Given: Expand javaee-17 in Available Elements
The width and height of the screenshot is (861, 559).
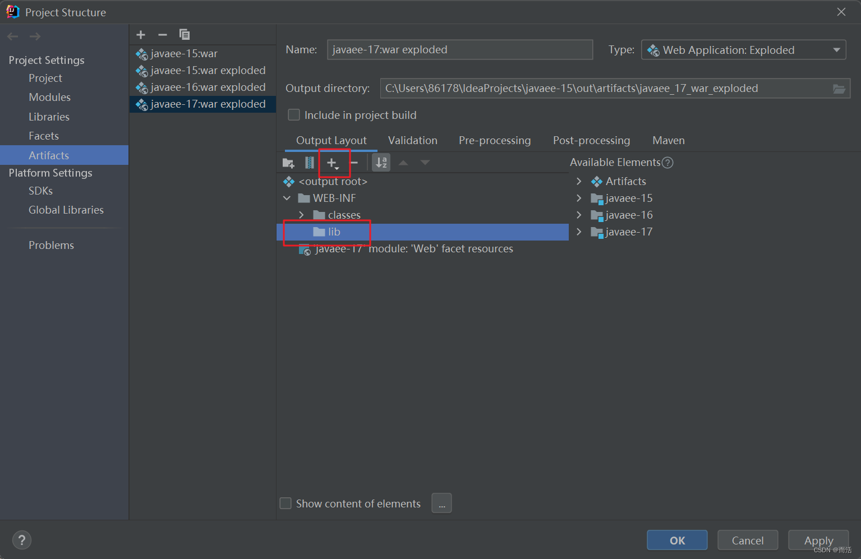Looking at the screenshot, I should click(579, 232).
